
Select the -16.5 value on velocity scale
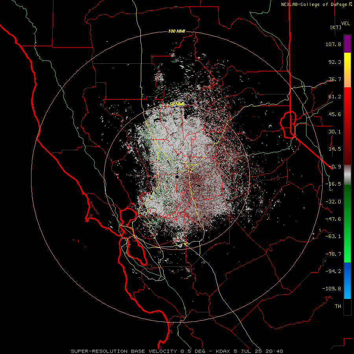pos(333,184)
